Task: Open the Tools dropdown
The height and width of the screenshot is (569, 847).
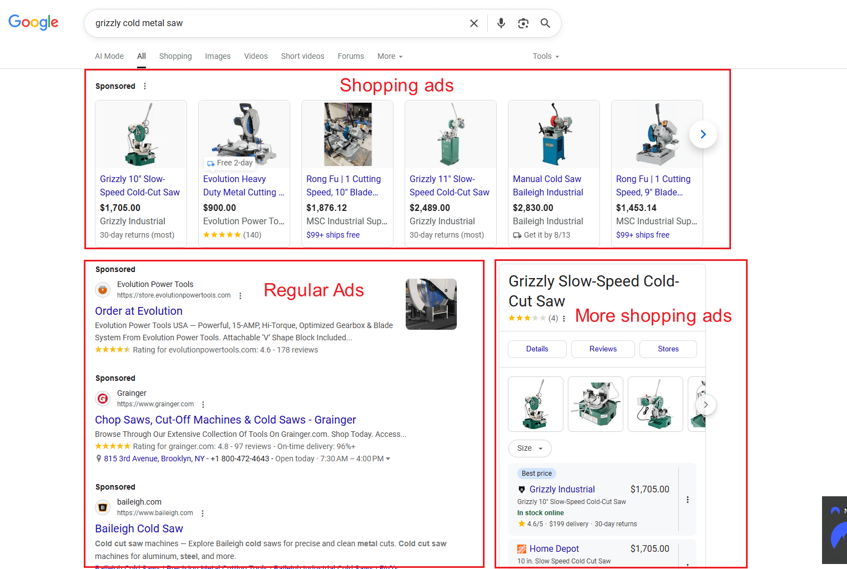Action: click(x=544, y=56)
